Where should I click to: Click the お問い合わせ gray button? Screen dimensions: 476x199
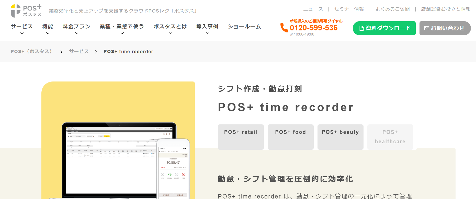pos(445,28)
